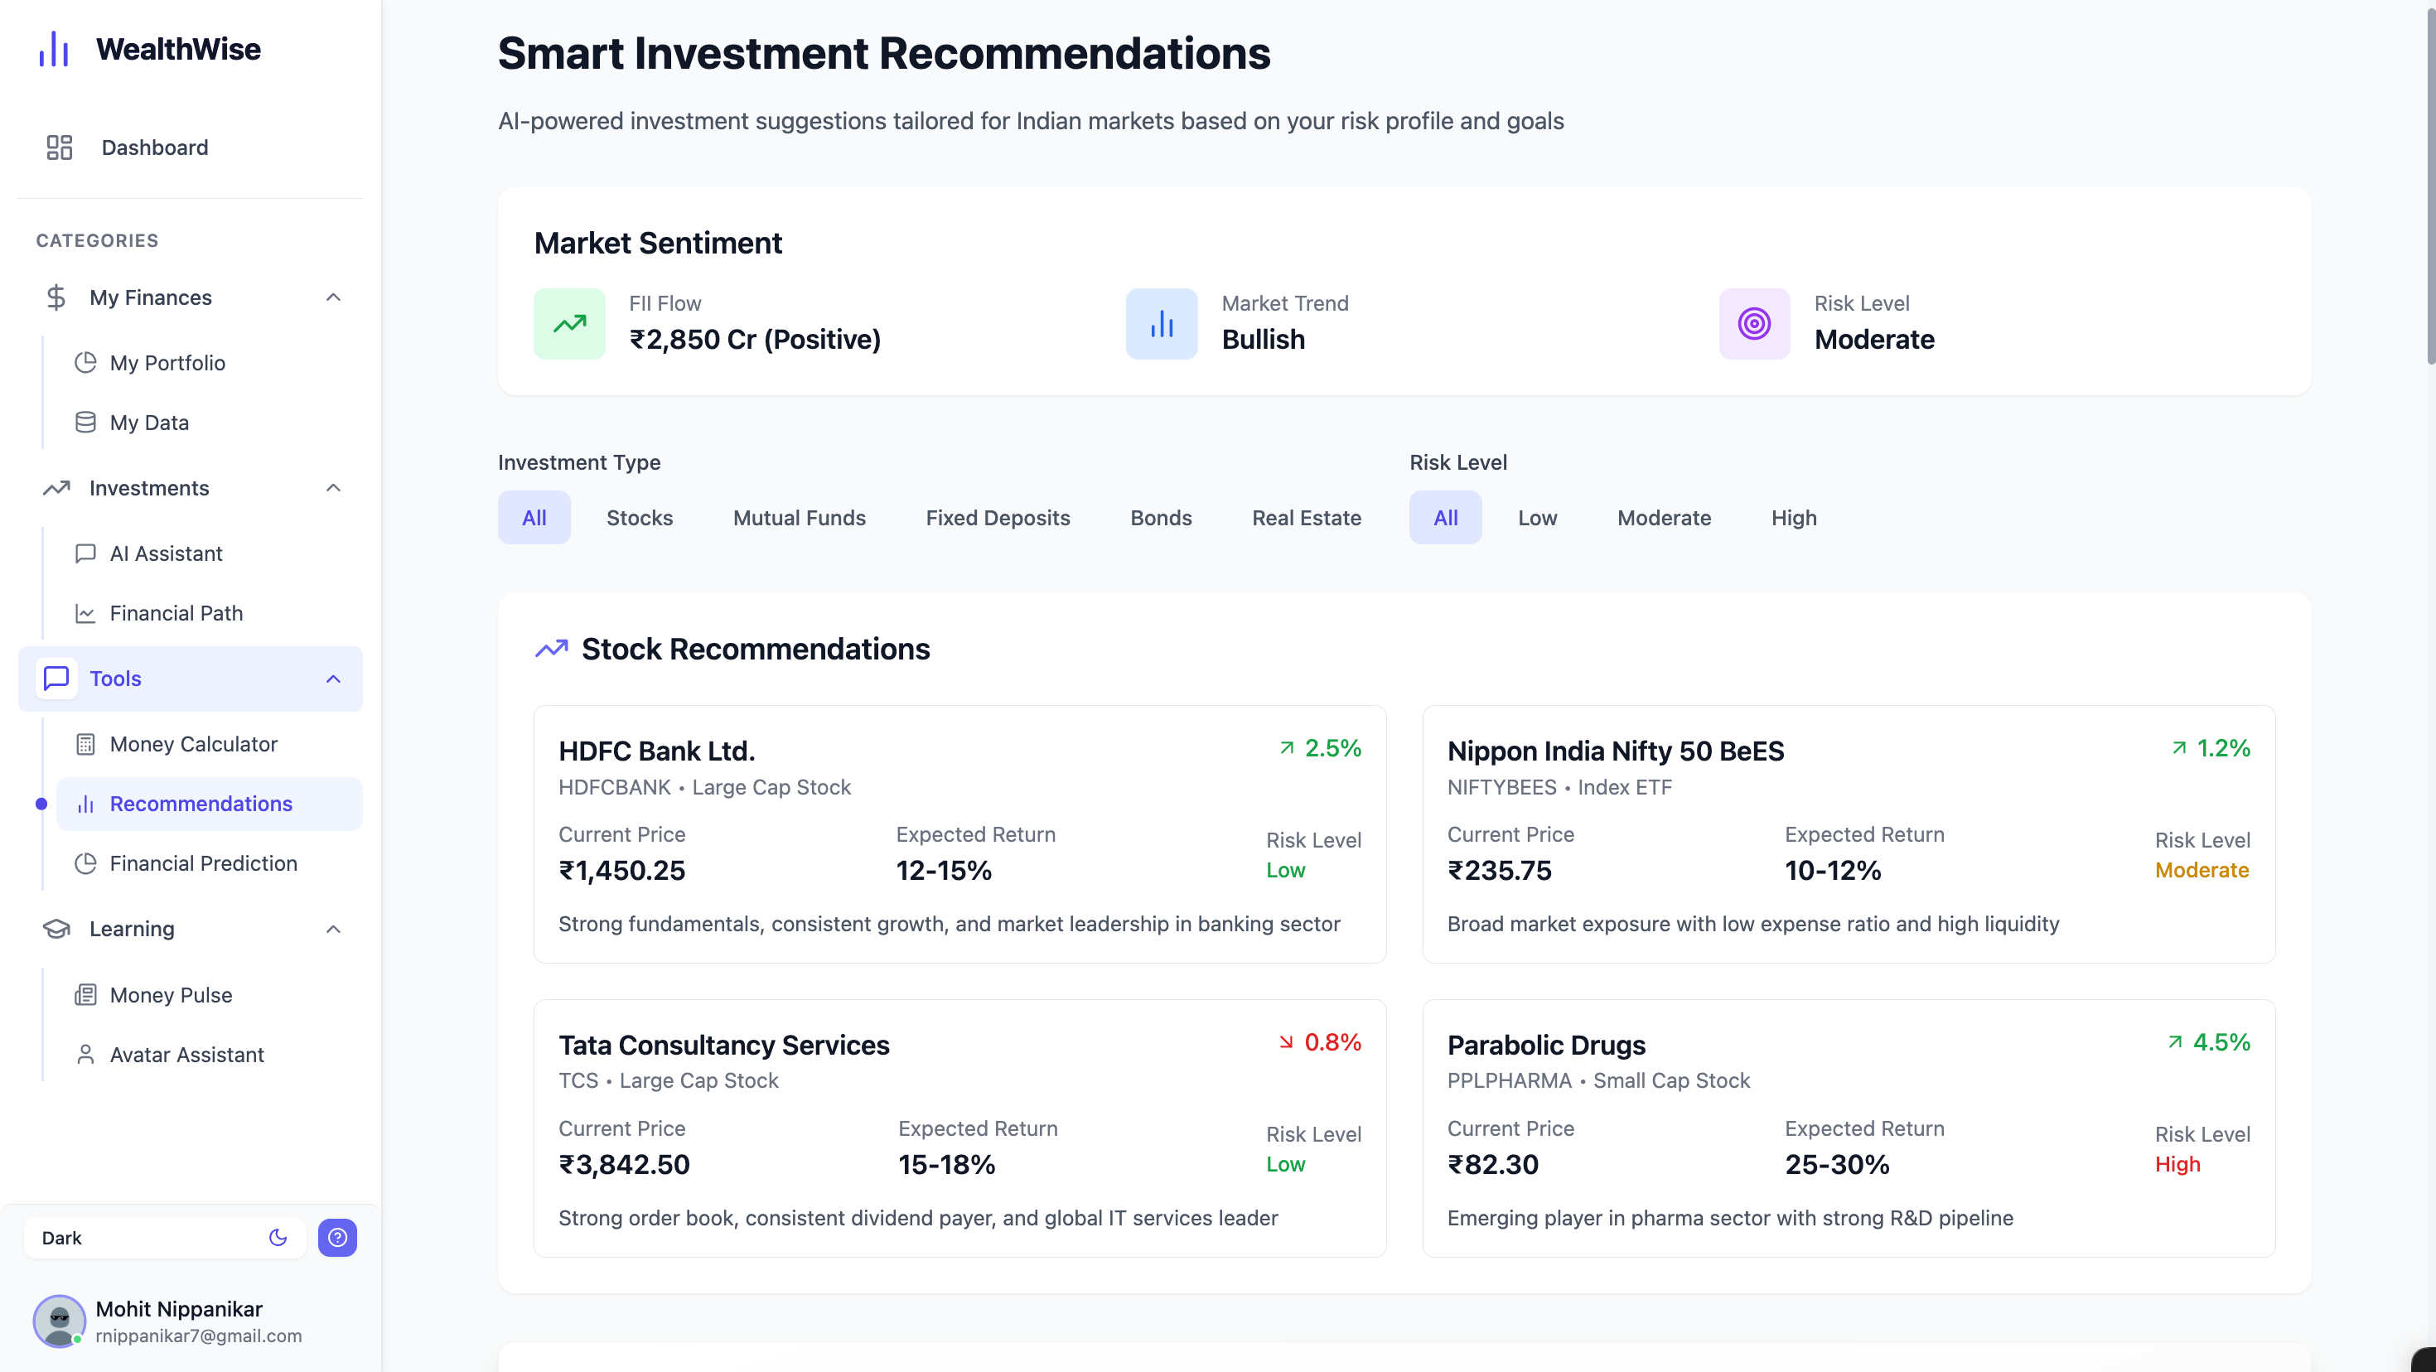Click the Market Trend bar chart icon

coord(1162,323)
